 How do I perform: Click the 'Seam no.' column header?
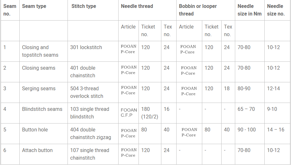pos(10,10)
